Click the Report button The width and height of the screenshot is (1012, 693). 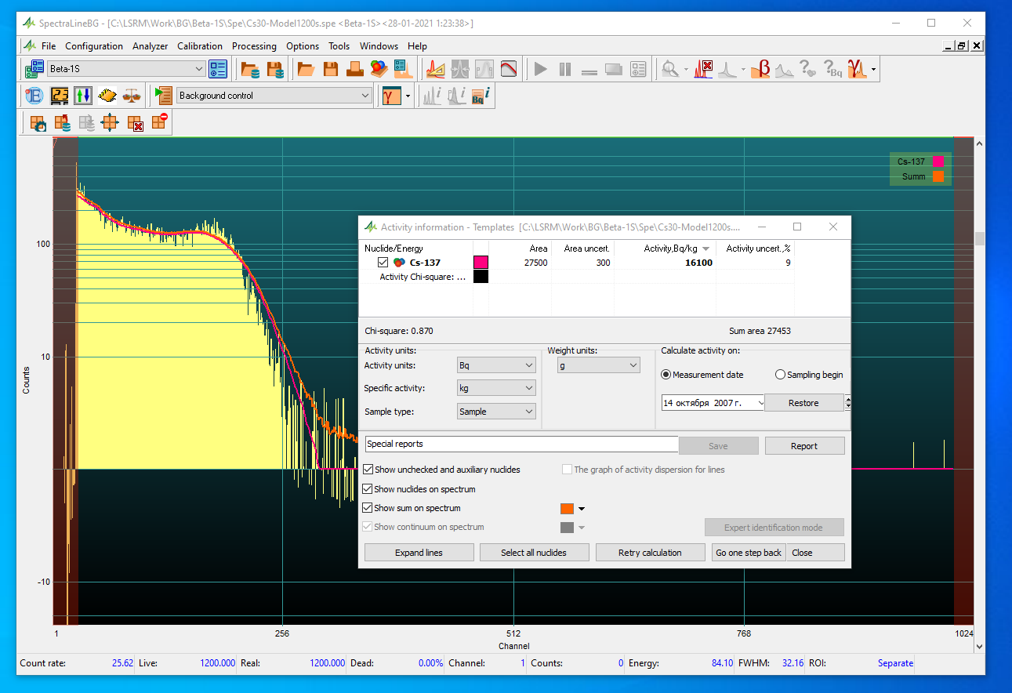804,446
